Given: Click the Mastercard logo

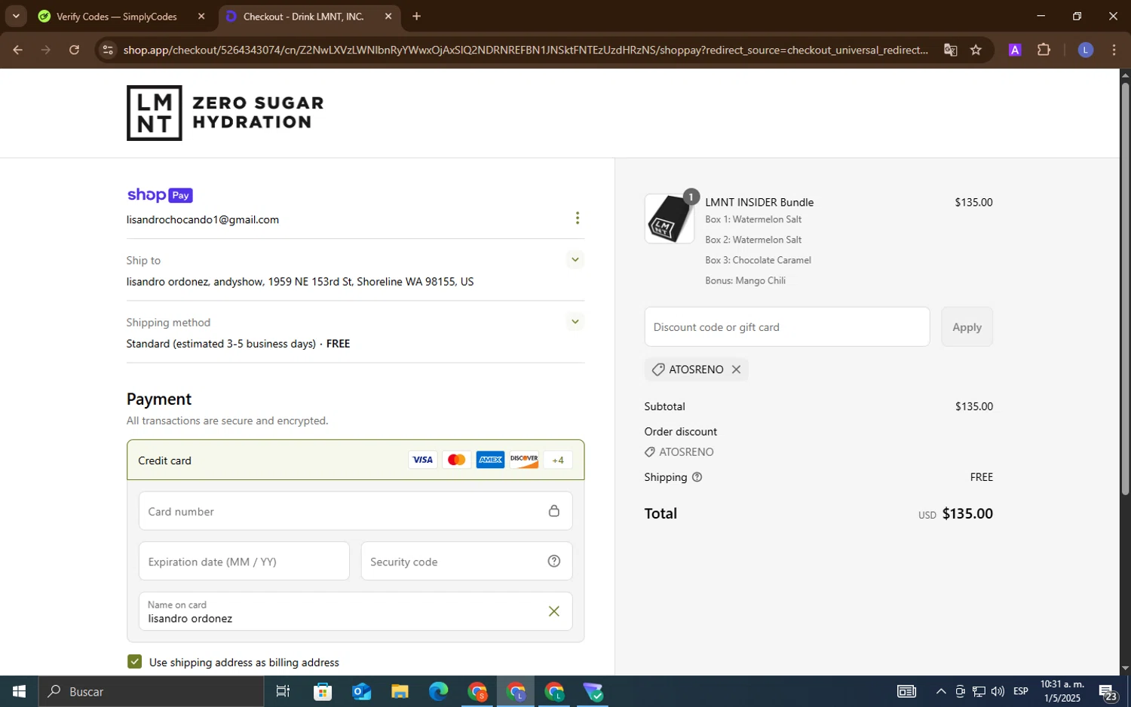Looking at the screenshot, I should pyautogui.click(x=456, y=460).
